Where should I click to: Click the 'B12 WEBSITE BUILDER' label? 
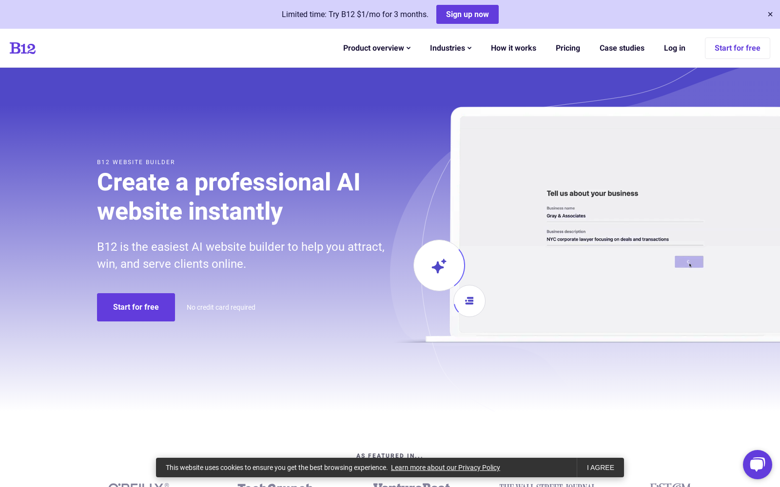click(x=136, y=162)
